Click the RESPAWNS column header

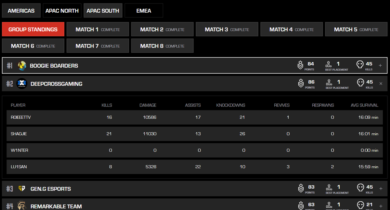[x=323, y=105]
